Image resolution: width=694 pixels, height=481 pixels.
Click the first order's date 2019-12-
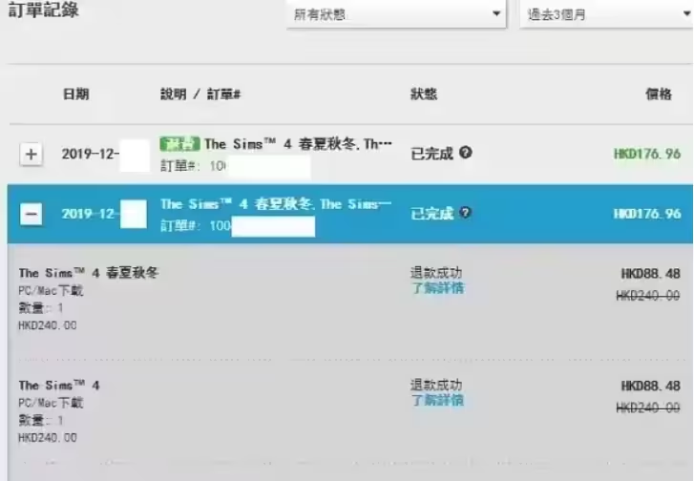[91, 154]
